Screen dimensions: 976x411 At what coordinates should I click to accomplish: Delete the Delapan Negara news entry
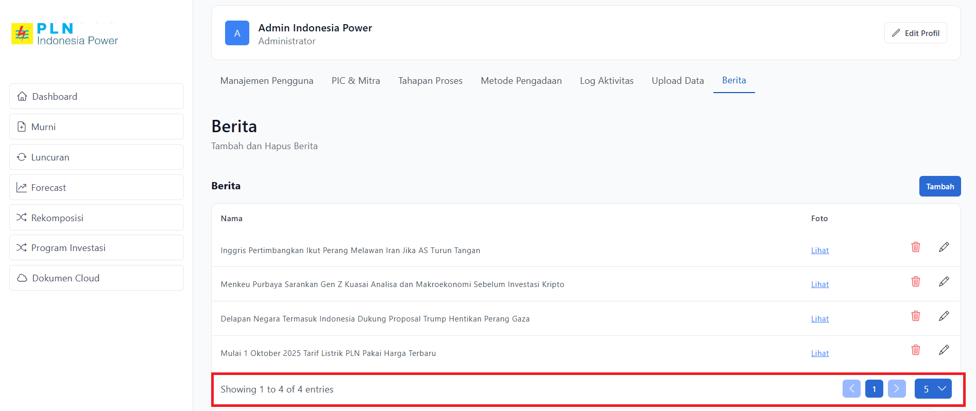coord(915,316)
